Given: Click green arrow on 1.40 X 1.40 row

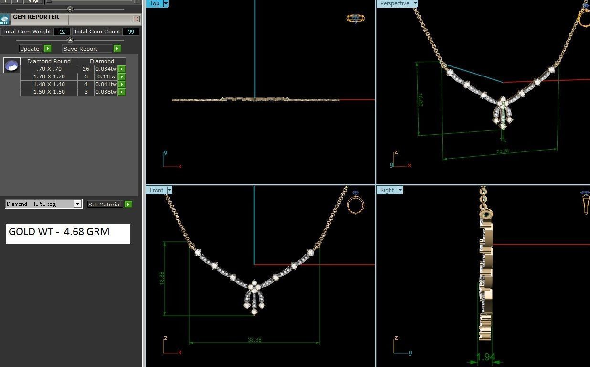Looking at the screenshot, I should 122,84.
